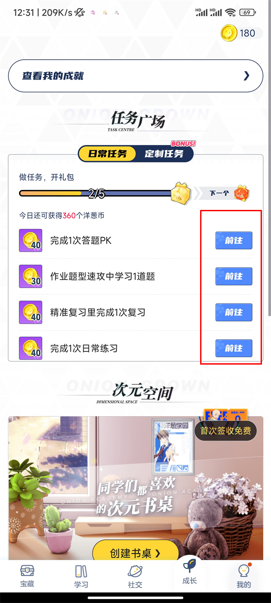This screenshot has width=271, height=603.
Task: Click 前往 for 作业题型速攻中学习1道题
Action: [x=234, y=276]
